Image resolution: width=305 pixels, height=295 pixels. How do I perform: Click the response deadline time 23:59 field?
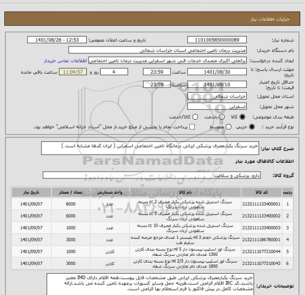click(x=157, y=72)
